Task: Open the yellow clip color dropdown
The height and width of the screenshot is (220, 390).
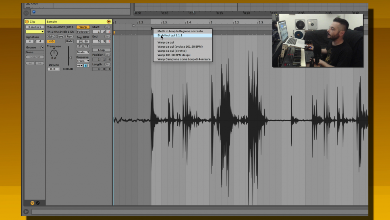Action: [x=35, y=31]
